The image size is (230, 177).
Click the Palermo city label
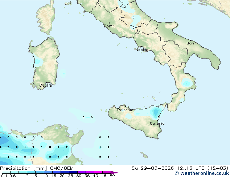pos(125,110)
